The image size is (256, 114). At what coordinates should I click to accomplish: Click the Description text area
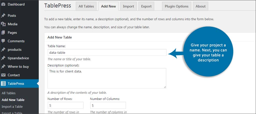[107, 78]
